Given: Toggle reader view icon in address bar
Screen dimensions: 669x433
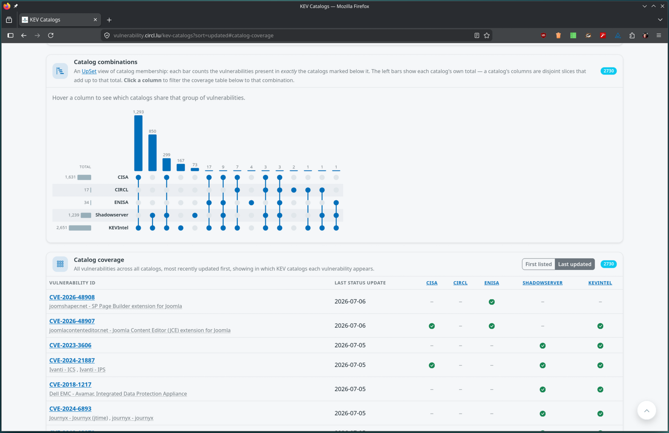Looking at the screenshot, I should (x=477, y=35).
